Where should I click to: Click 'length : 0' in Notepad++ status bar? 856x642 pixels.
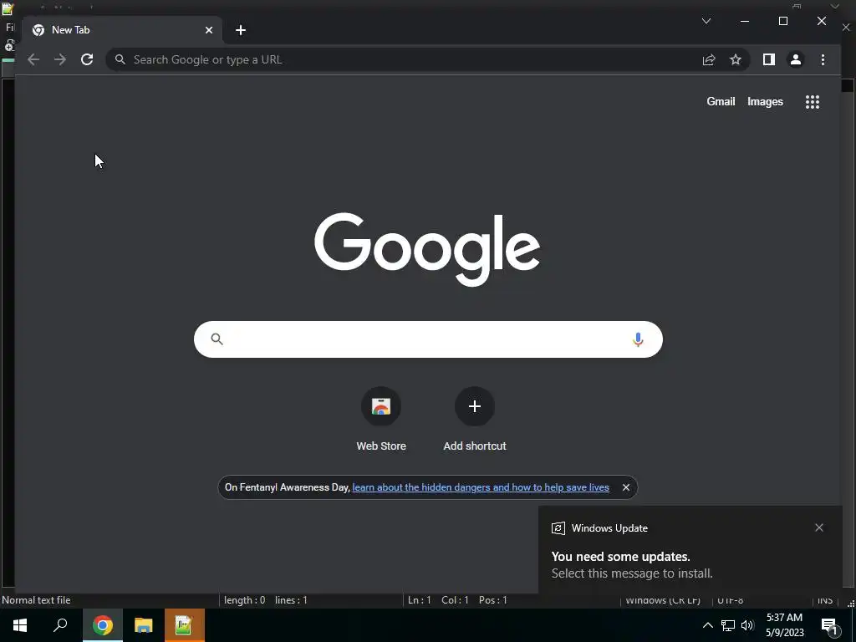click(x=244, y=600)
